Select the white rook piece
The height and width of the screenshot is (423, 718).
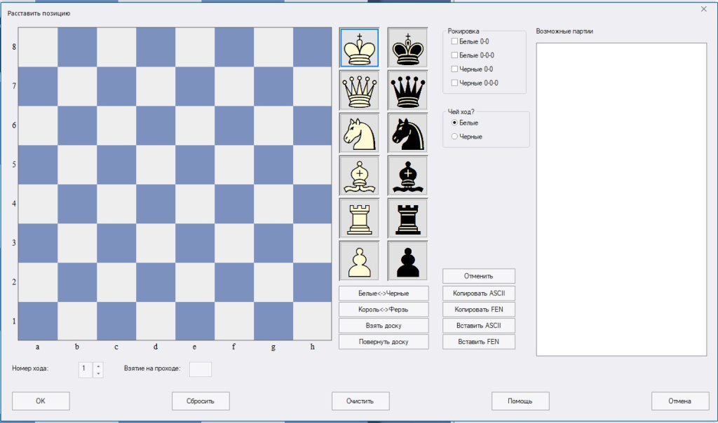pyautogui.click(x=360, y=218)
